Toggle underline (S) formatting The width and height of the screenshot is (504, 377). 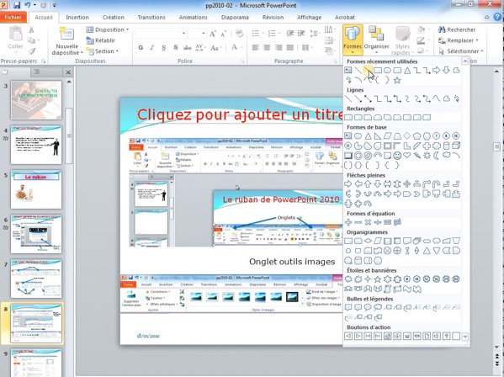click(163, 48)
